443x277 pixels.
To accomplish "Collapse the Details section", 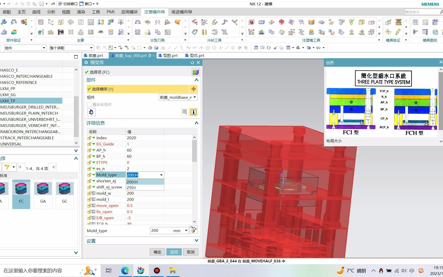I will point(196,123).
